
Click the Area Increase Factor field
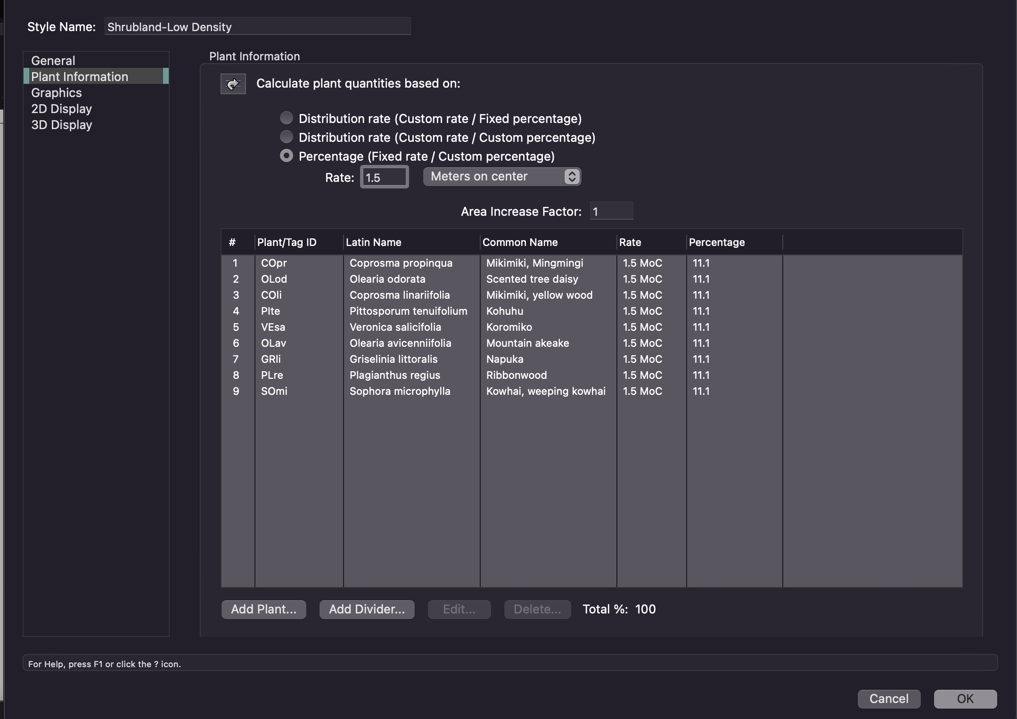click(x=611, y=211)
